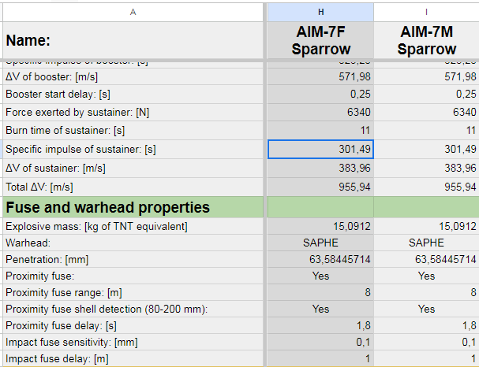Select sustainer burn time 11 under AIM-7F
Viewport: 479px width, 367px height.
click(x=320, y=131)
